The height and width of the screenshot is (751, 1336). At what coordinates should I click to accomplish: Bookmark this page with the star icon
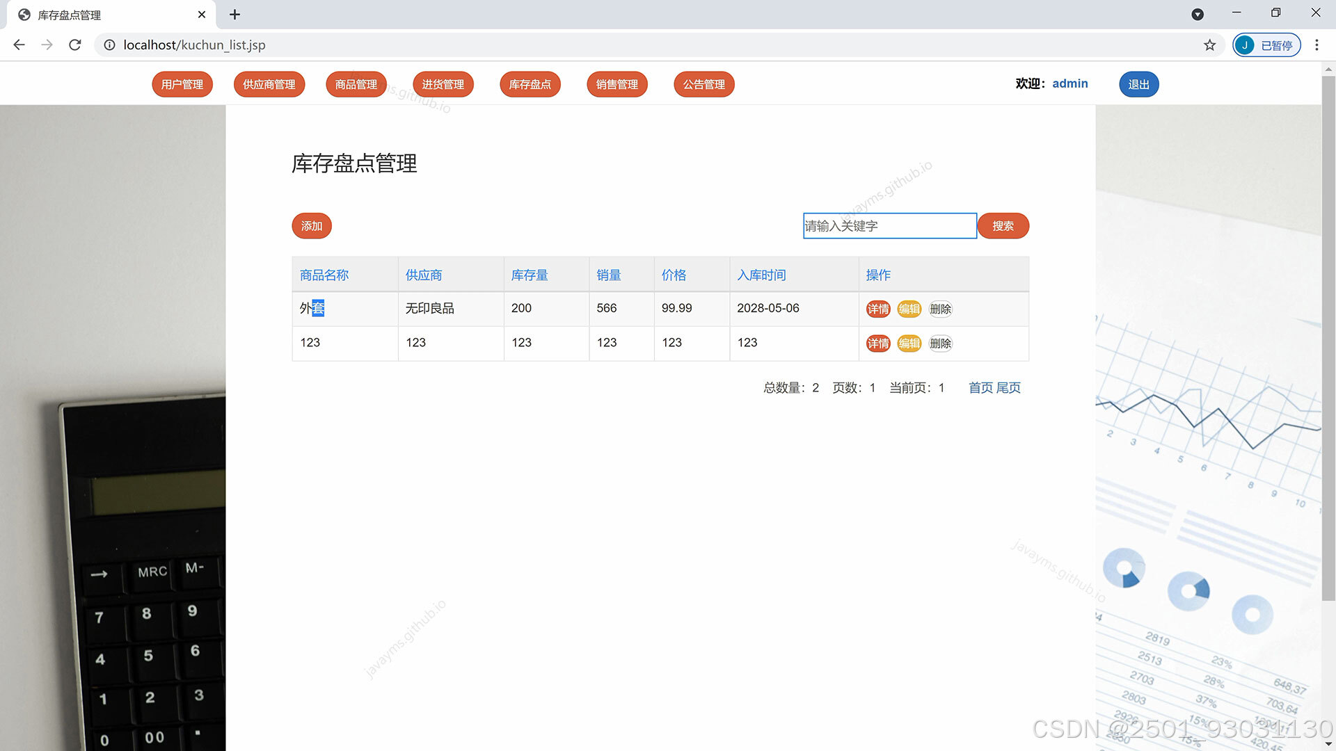pyautogui.click(x=1209, y=45)
